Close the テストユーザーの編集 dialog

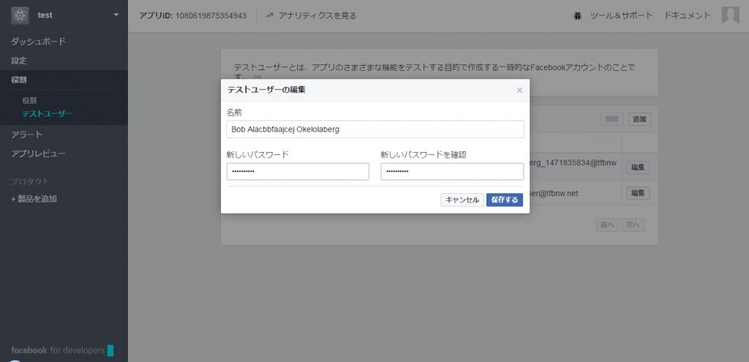[x=520, y=90]
